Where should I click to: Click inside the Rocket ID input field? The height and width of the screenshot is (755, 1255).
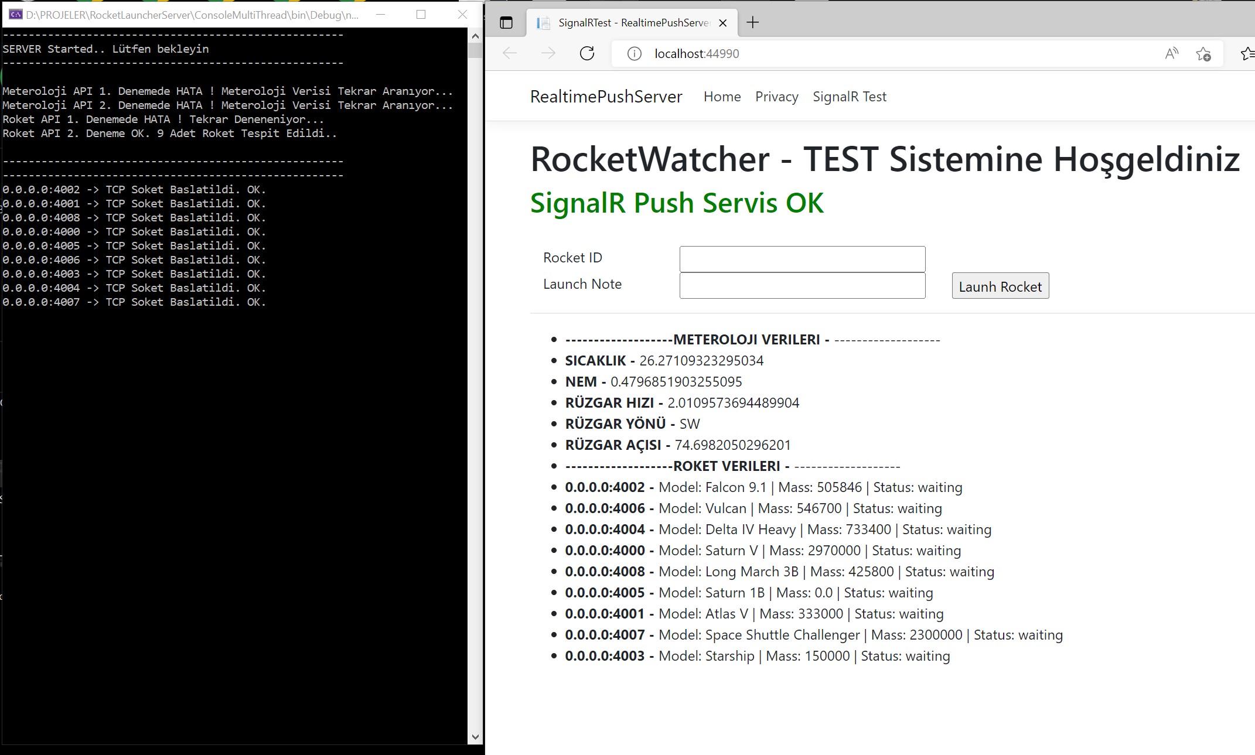pos(802,259)
